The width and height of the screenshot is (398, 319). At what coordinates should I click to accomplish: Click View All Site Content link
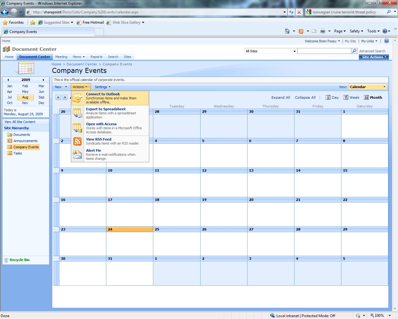pos(20,122)
